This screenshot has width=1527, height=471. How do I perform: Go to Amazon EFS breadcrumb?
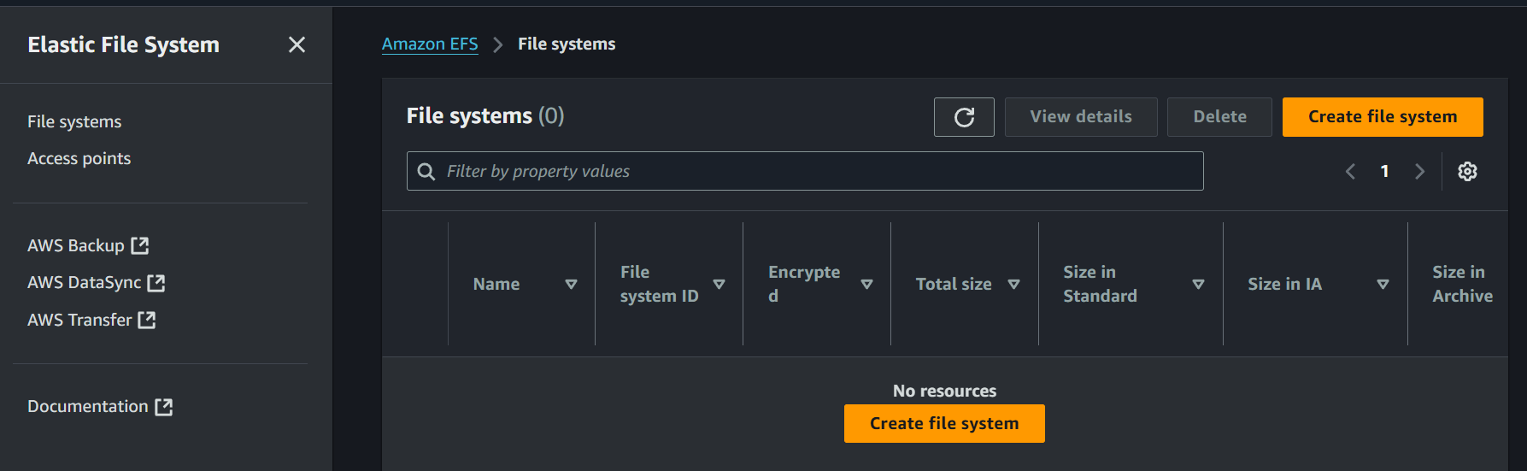(x=430, y=44)
